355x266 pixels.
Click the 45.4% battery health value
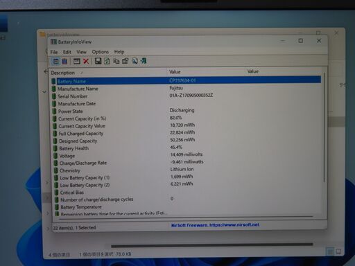(x=176, y=147)
